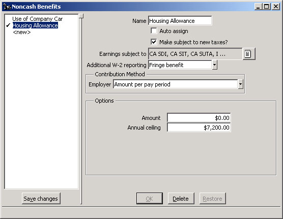This screenshot has height=219, width=283.
Task: Click the Noncash Benefits title bar app icon
Action: click(7, 7)
